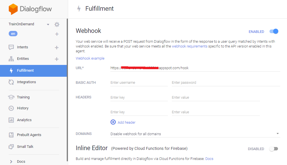Click the Add header link
The width and height of the screenshot is (287, 165).
coord(126,123)
